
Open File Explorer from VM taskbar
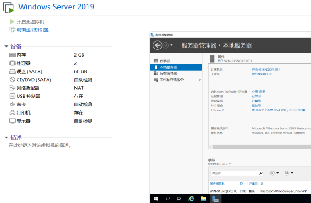(x=203, y=199)
